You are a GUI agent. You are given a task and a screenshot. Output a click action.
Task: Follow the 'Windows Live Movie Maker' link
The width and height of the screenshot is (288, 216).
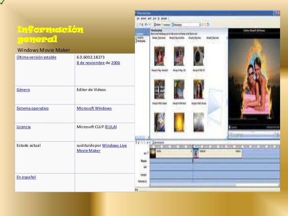102,148
